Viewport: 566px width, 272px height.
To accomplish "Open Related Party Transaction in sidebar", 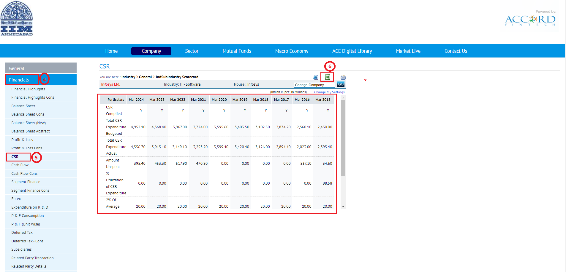I will [x=32, y=258].
